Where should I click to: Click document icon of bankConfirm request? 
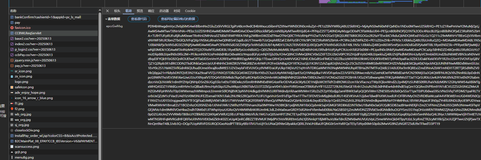pos(12,17)
